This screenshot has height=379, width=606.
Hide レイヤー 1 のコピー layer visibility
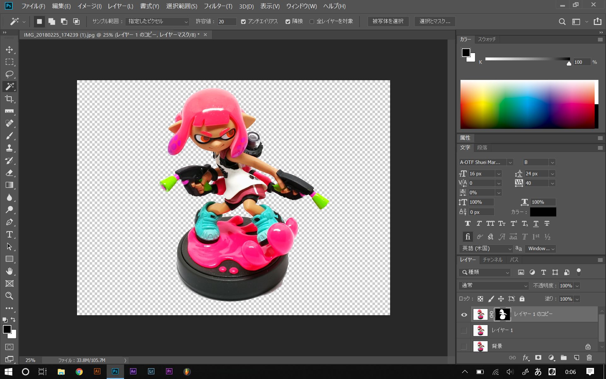pos(464,315)
